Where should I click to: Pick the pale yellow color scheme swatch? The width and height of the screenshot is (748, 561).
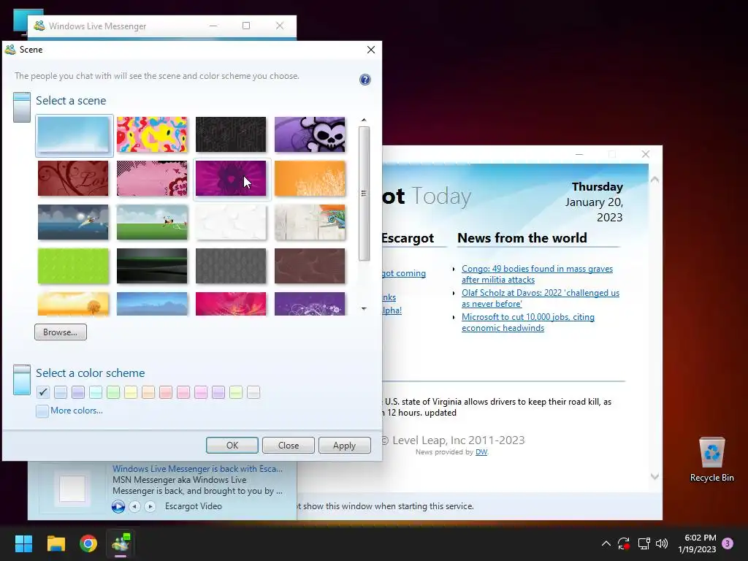click(x=131, y=392)
